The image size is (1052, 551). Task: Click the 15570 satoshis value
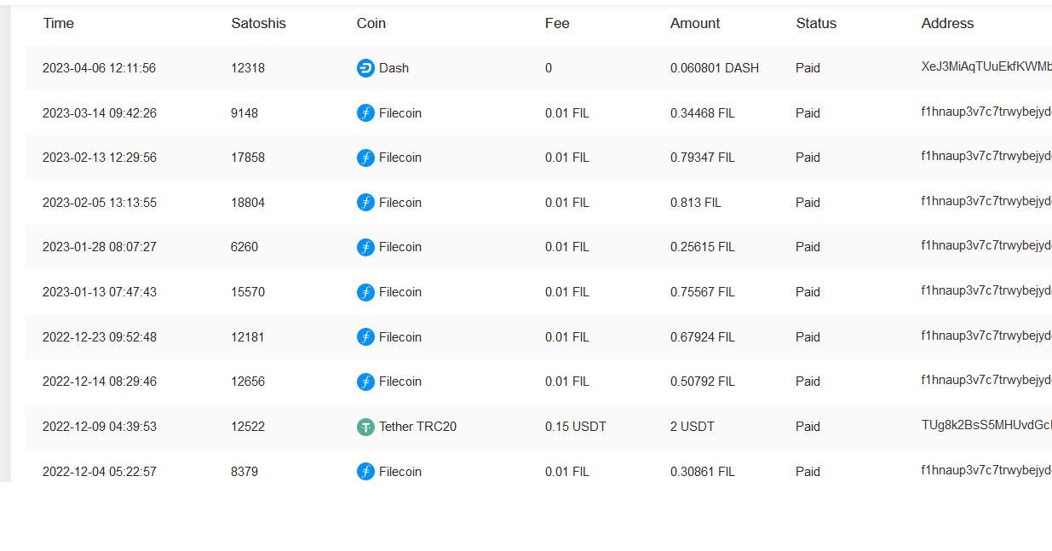[x=248, y=292]
